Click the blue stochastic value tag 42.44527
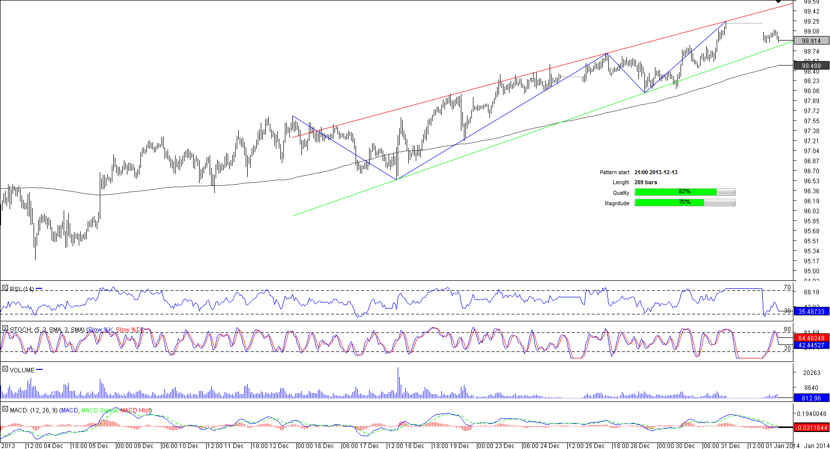This screenshot has height=449, width=830. [811, 345]
